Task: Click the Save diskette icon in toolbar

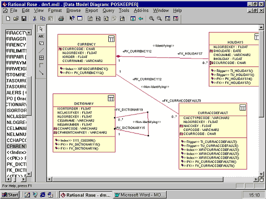Action: point(24,18)
